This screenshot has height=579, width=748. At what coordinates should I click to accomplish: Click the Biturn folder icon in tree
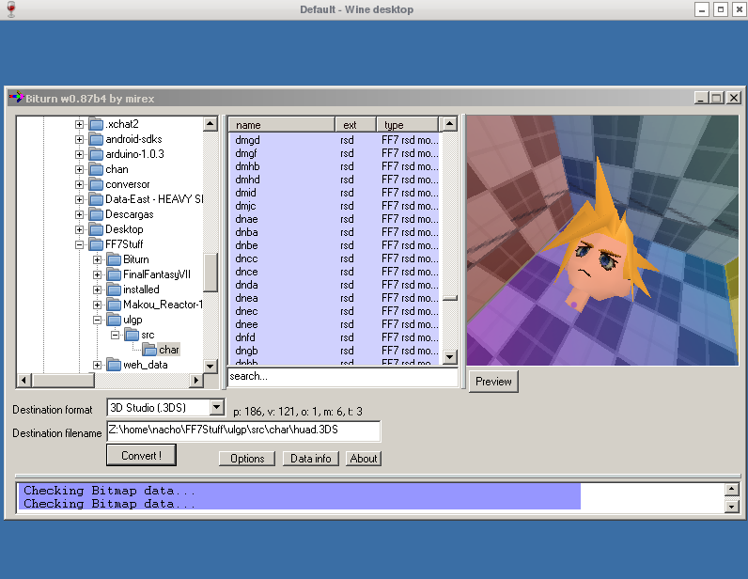[x=115, y=259]
